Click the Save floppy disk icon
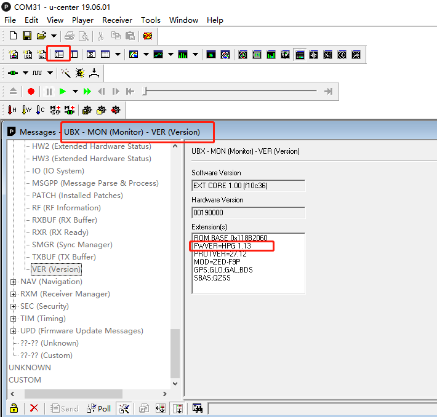This screenshot has width=437, height=417. tap(27, 36)
